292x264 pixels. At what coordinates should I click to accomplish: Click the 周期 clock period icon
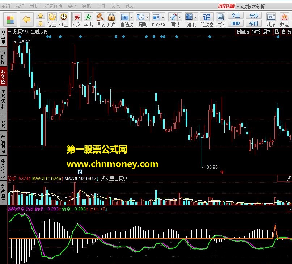141,17
